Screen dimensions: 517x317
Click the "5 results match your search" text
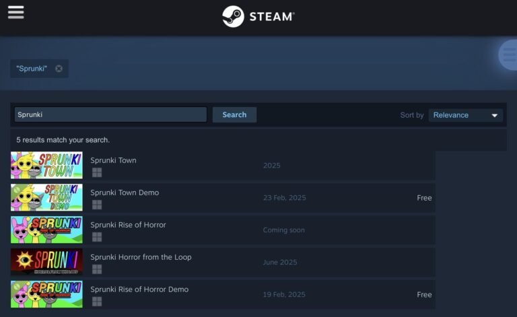(x=63, y=140)
